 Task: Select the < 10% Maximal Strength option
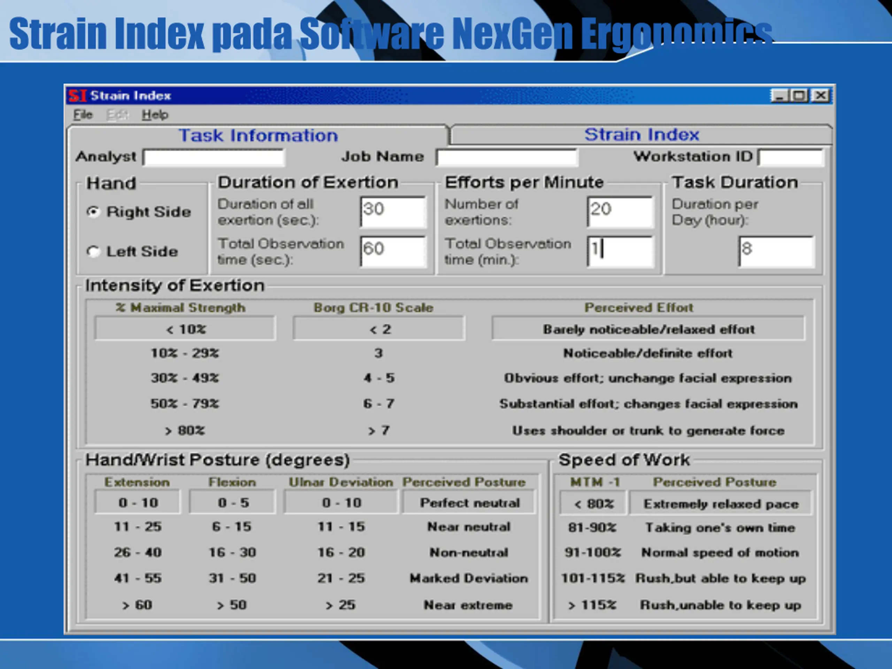(185, 329)
